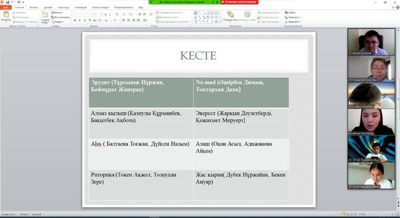
Task: Click the zoom slider in the status bar
Action: point(380,214)
